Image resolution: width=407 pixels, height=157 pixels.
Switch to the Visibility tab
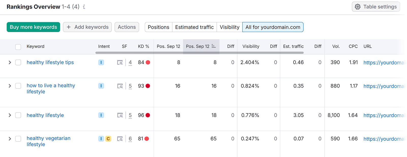[x=229, y=27]
